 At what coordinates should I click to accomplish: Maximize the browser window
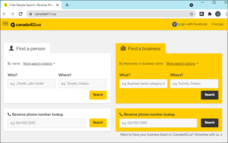(x=214, y=3)
